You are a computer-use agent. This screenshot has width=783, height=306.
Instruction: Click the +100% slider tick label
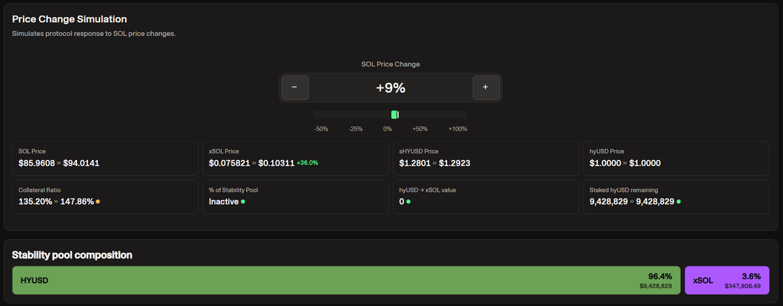457,129
